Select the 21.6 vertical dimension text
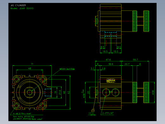Image resolution: width=165 pixels, height=124 pixels. pos(60,93)
